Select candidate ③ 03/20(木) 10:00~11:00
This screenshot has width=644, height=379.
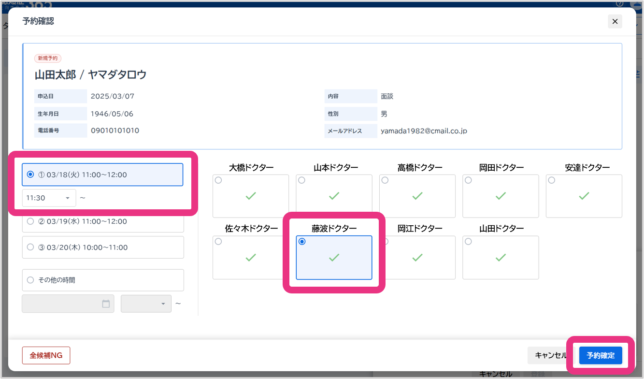[x=30, y=248]
